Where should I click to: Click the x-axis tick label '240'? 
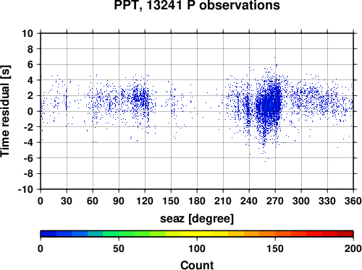coord(249,201)
